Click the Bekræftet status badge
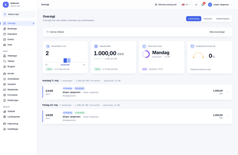 [x=80, y=113]
